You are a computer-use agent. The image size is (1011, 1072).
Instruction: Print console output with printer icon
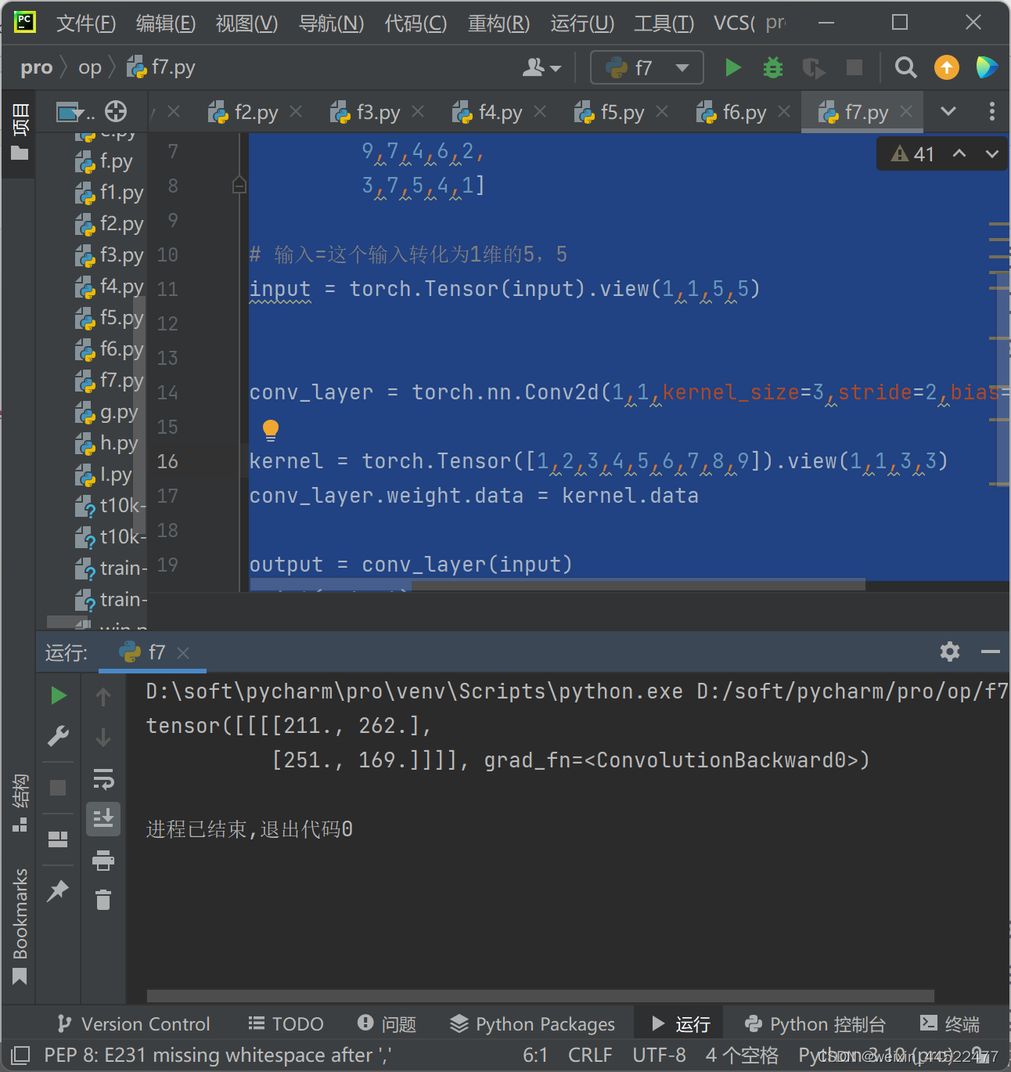(x=103, y=861)
